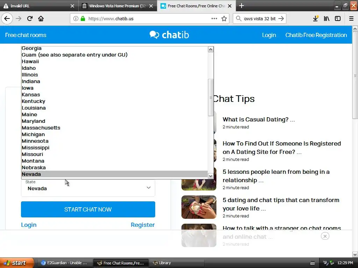Submit search with the go arrow

[x=281, y=18]
